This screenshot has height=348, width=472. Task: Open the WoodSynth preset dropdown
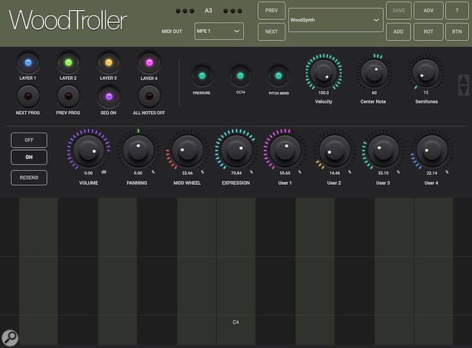pos(336,20)
